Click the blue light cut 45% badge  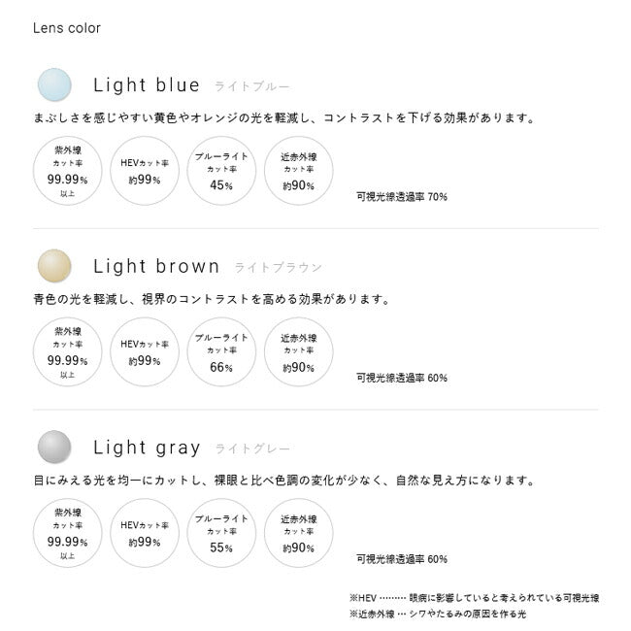pyautogui.click(x=221, y=171)
